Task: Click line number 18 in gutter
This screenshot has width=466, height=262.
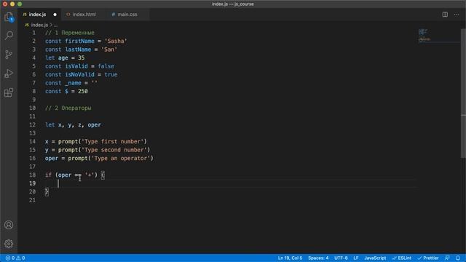Action: tap(32, 175)
